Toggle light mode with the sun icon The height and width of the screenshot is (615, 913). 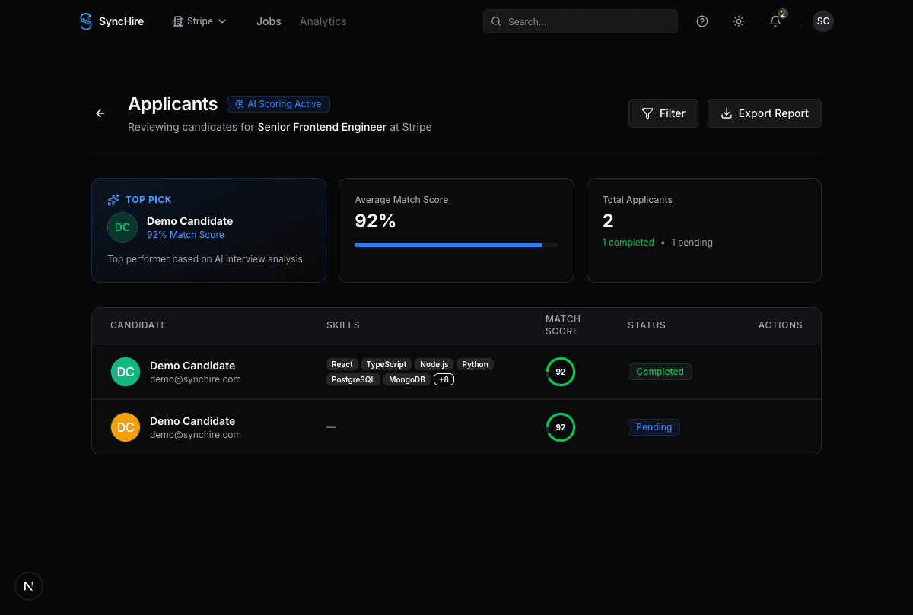(738, 21)
